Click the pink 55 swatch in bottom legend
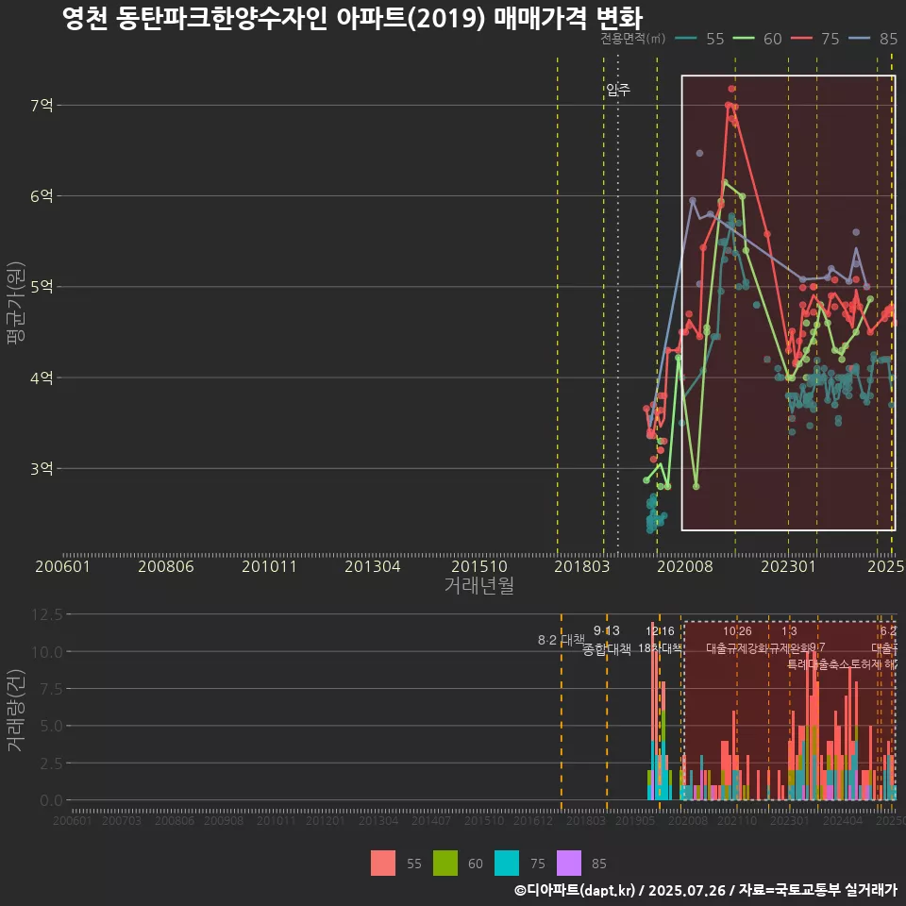This screenshot has width=906, height=906. [x=383, y=864]
